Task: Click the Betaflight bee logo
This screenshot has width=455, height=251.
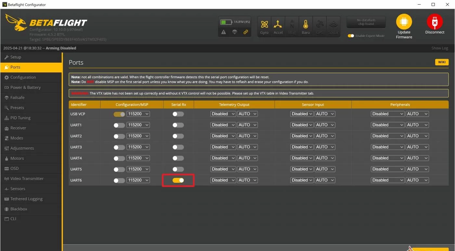Action: coord(16,22)
